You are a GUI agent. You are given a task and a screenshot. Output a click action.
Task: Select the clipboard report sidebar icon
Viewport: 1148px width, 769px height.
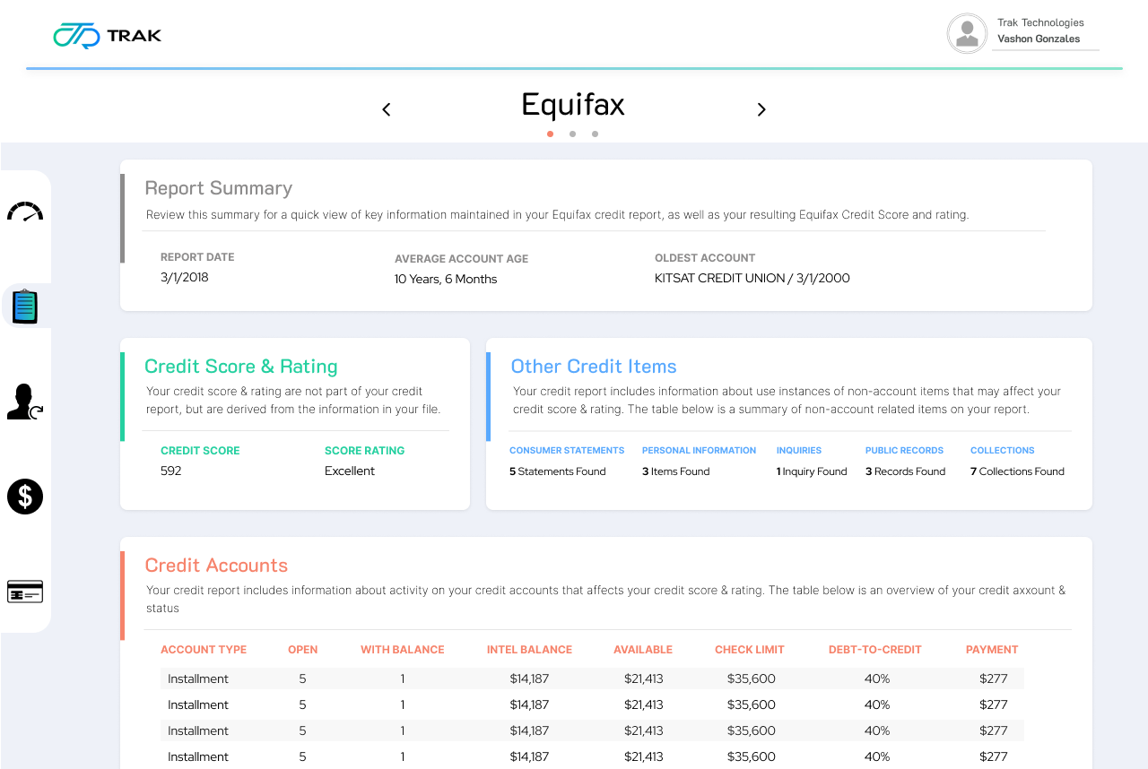point(25,307)
